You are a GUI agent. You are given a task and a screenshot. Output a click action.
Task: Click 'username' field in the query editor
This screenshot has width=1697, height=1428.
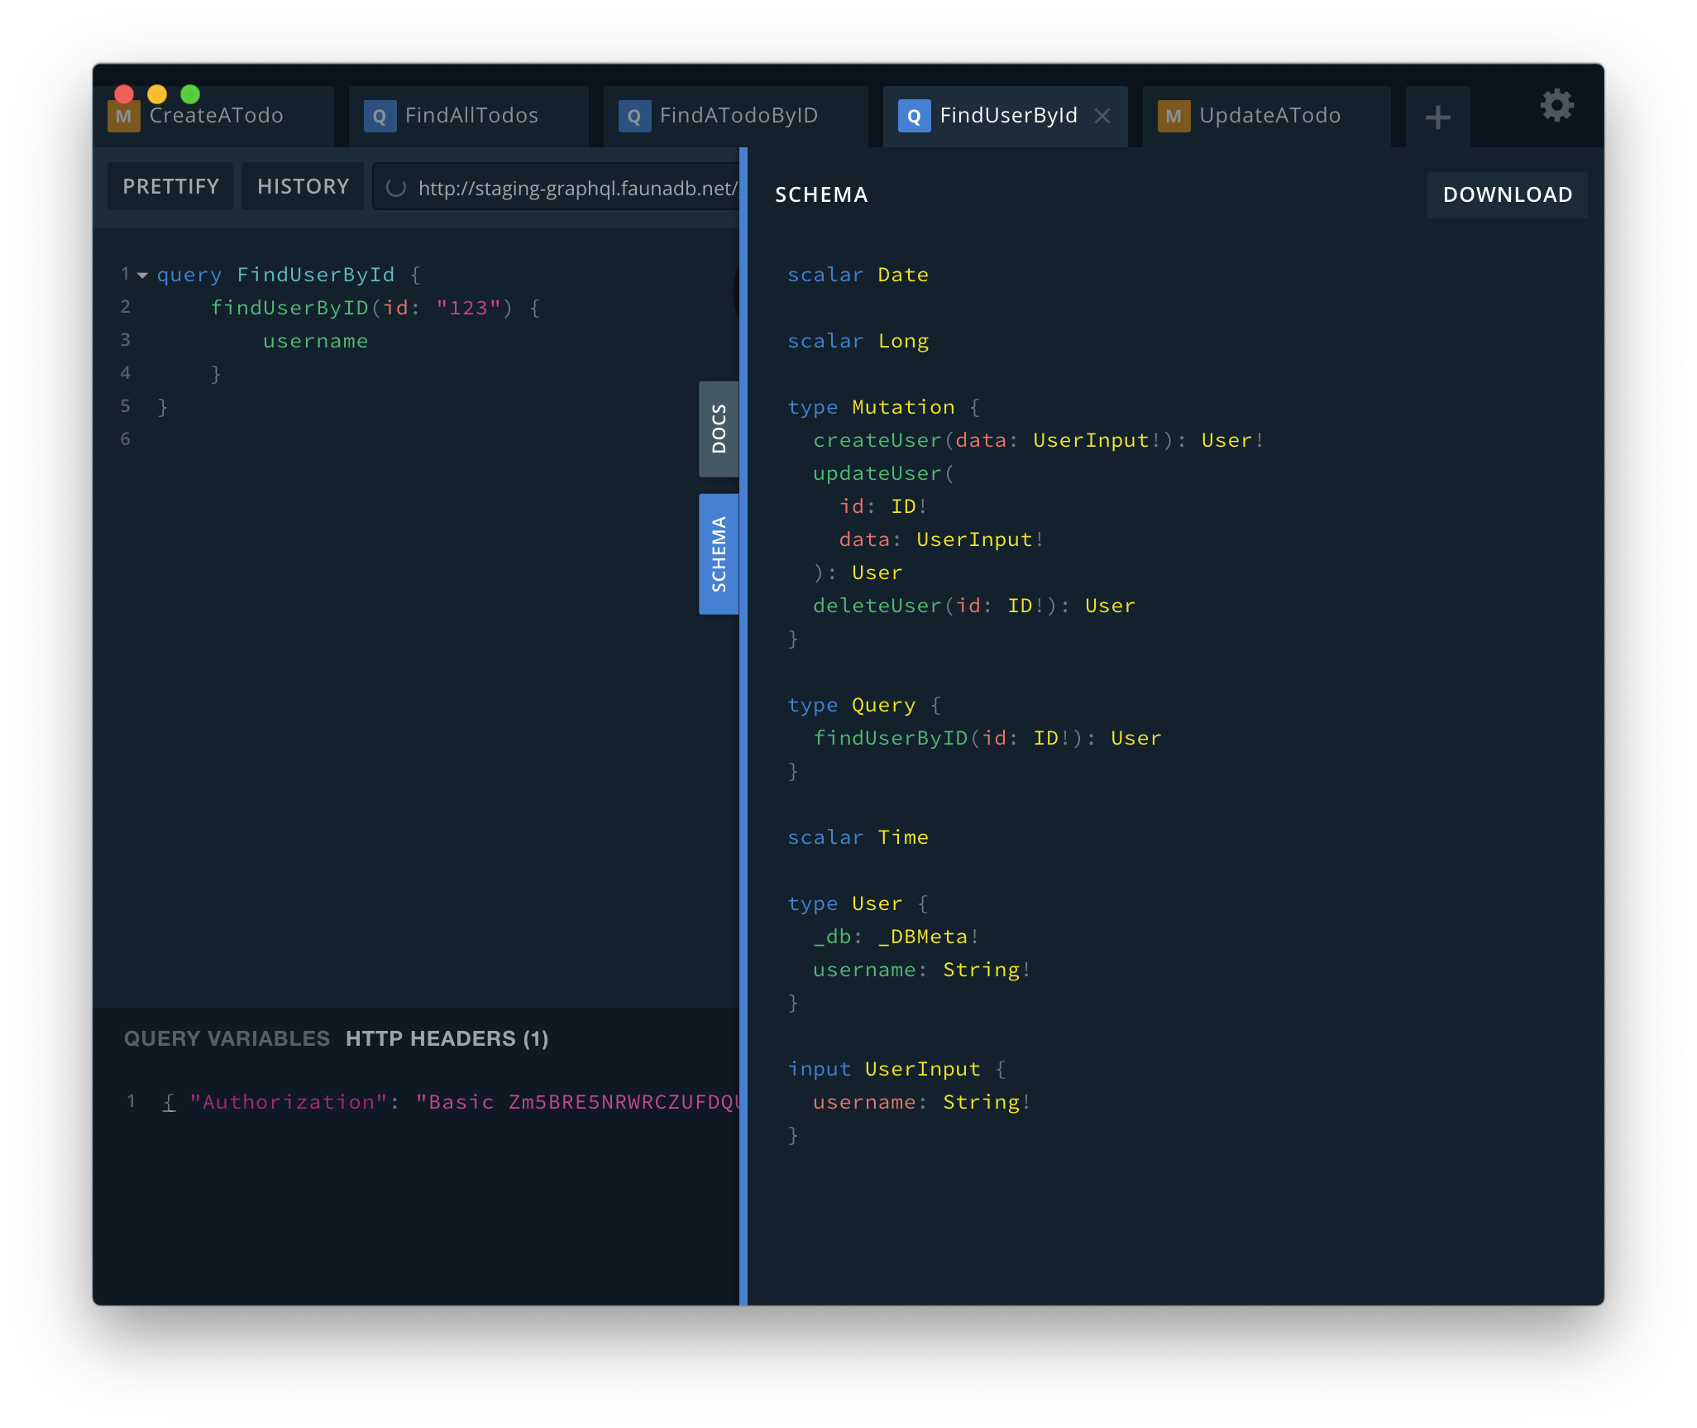(x=315, y=341)
